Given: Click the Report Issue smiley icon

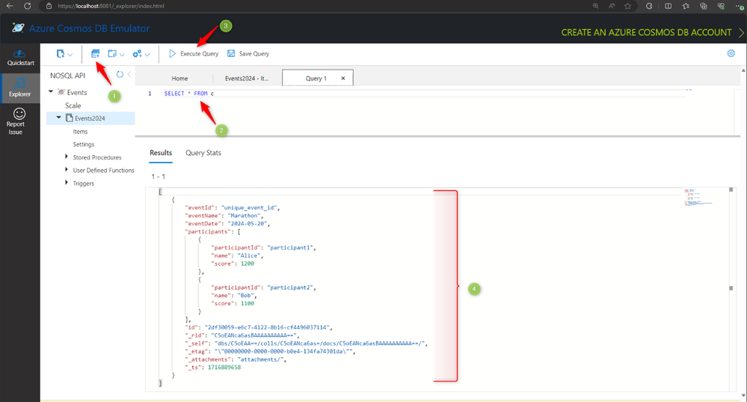Looking at the screenshot, I should point(19,114).
